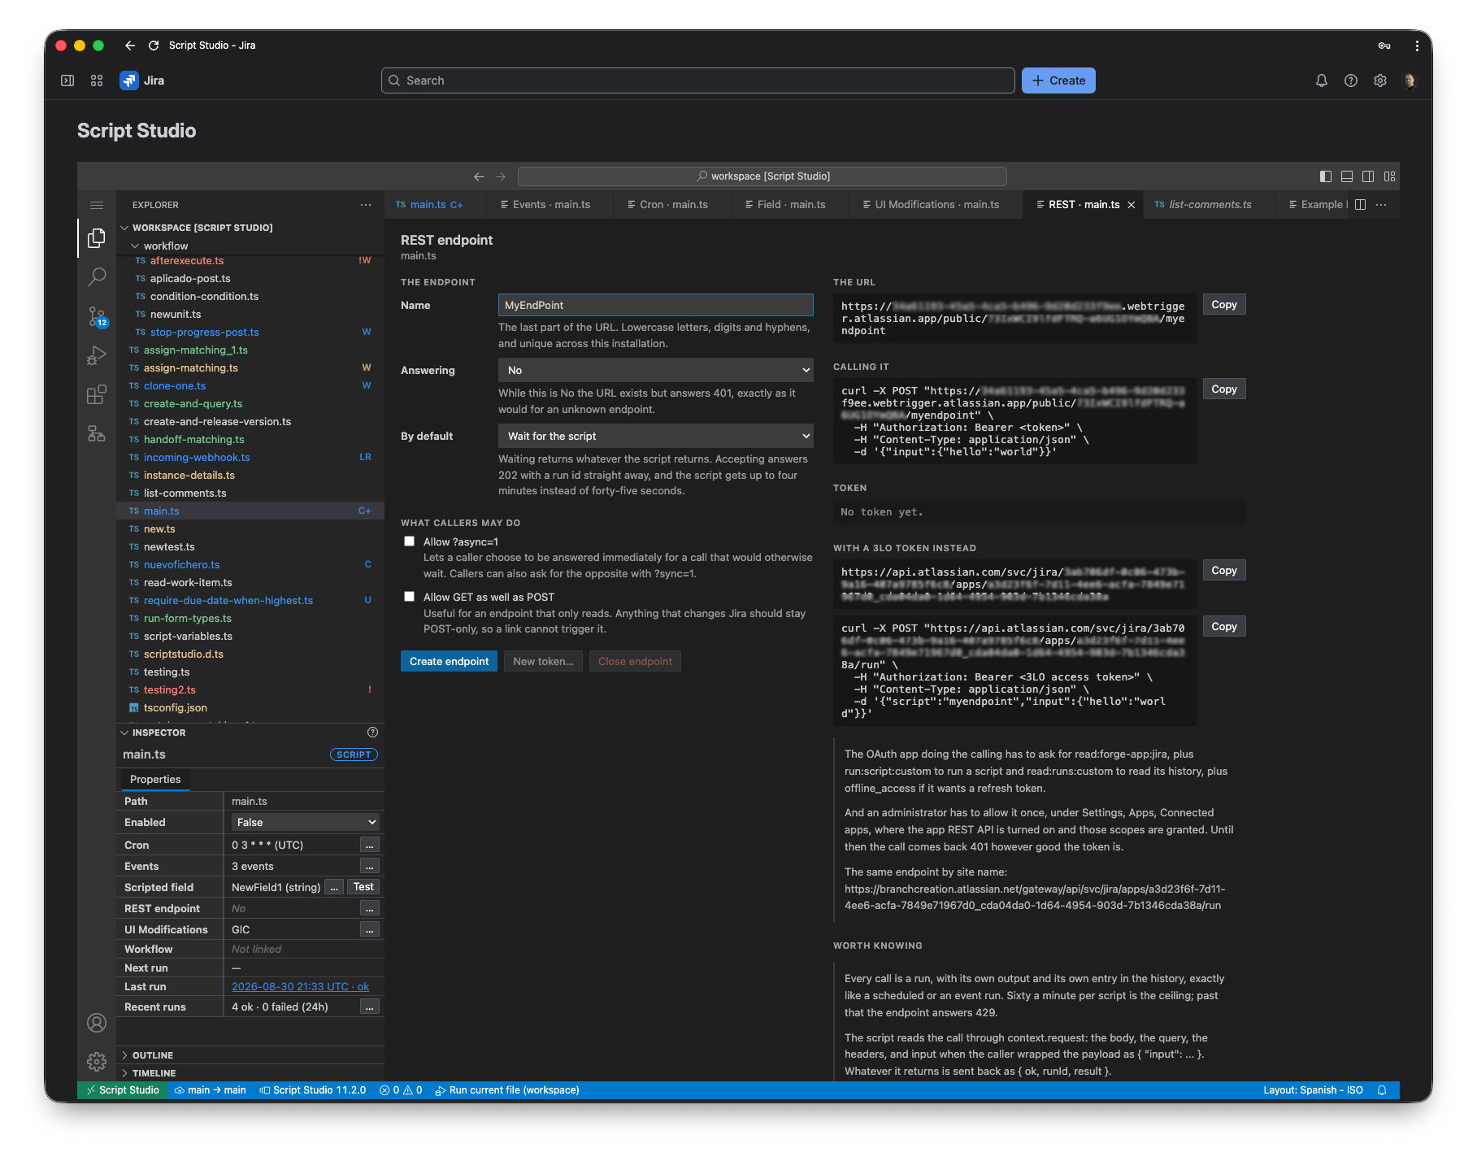This screenshot has height=1161, width=1477.
Task: Enable Allow GET as well as POST
Action: point(410,597)
